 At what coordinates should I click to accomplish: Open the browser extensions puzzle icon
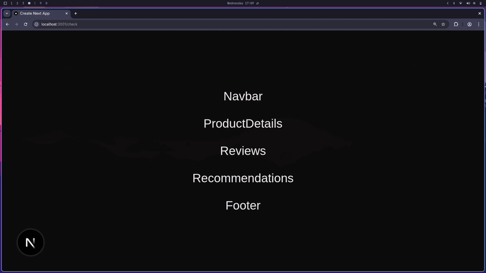456,24
